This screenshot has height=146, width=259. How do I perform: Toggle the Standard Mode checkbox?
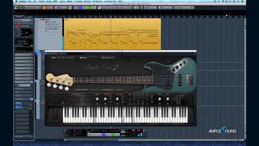pos(108,90)
